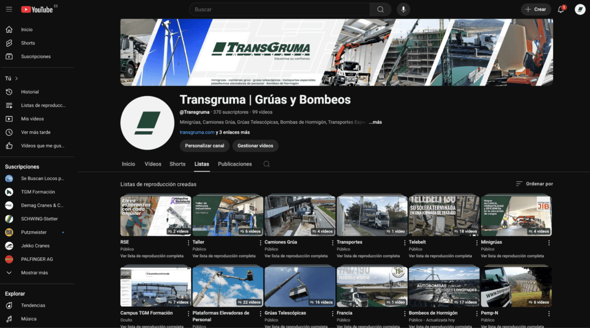Screen dimensions: 590x328
Task: Open the Pemp-N playlist thumbnail
Action: tap(516, 287)
